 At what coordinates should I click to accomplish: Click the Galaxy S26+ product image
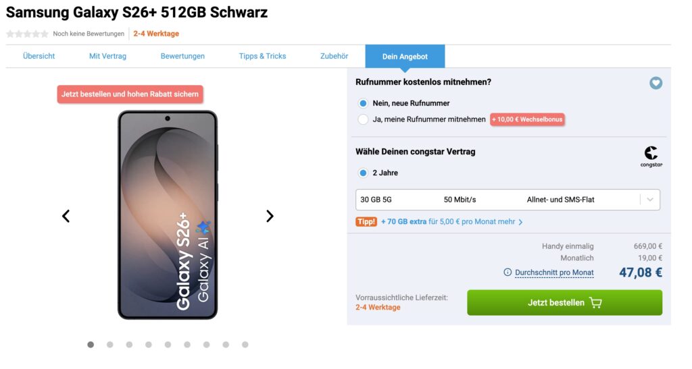(x=168, y=215)
